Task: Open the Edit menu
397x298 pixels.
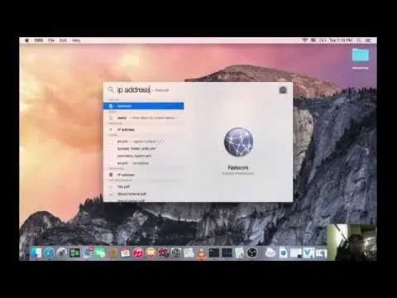Action: click(x=63, y=41)
